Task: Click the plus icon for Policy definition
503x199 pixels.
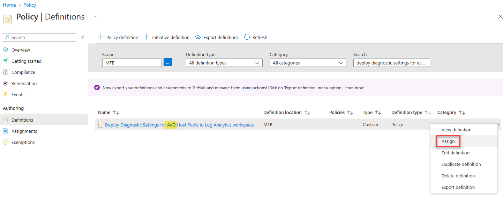Action: 101,37
